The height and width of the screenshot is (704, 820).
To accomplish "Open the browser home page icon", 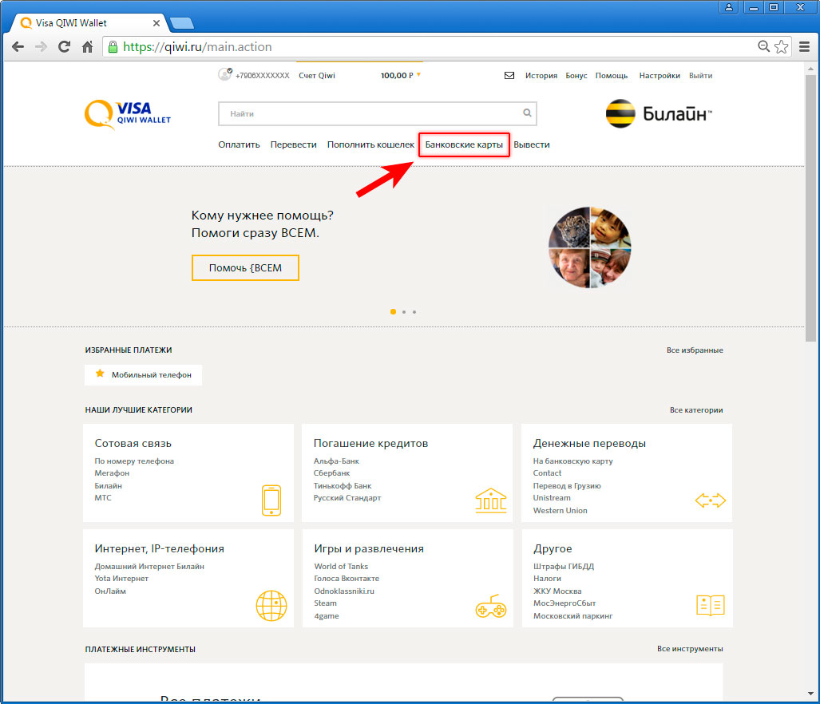I will pos(87,47).
